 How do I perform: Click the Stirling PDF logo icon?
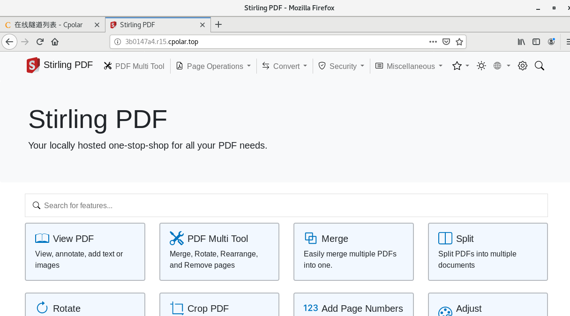tap(33, 65)
